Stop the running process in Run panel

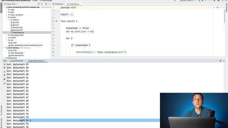(4, 68)
